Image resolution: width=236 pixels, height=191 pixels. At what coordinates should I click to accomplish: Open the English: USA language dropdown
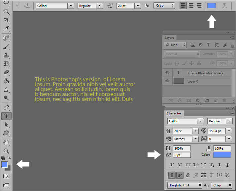[x=185, y=185]
